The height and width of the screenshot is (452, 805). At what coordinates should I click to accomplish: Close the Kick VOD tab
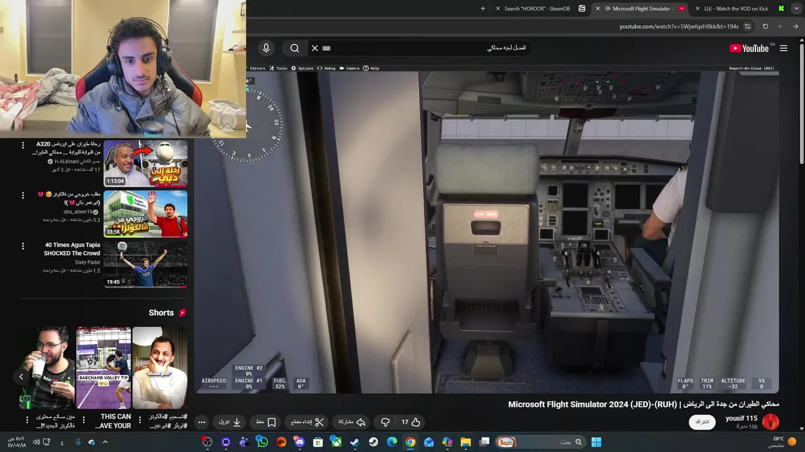click(x=697, y=9)
